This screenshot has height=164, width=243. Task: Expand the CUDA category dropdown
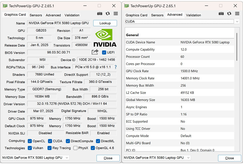tap(237, 21)
